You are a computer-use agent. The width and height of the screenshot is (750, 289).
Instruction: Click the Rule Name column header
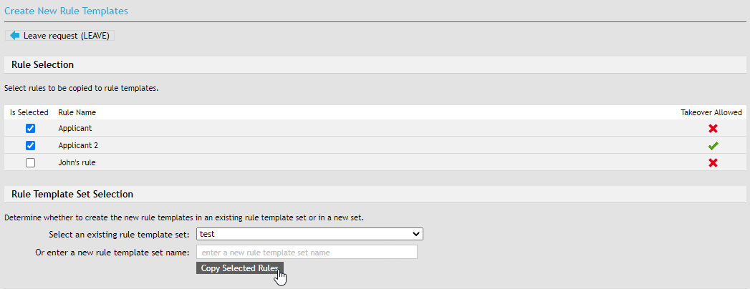(77, 112)
